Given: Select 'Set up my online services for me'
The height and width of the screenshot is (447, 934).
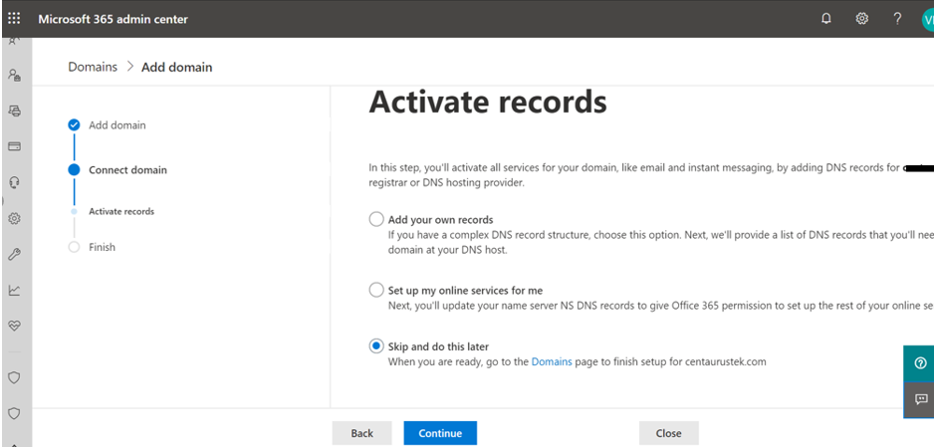Looking at the screenshot, I should (x=376, y=290).
